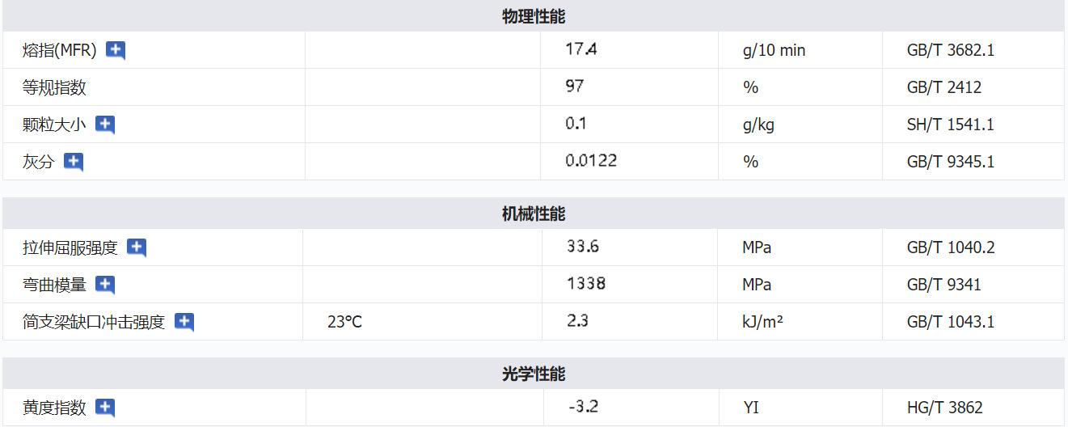Select the 光学性能 section header
This screenshot has width=1068, height=427.
(534, 374)
